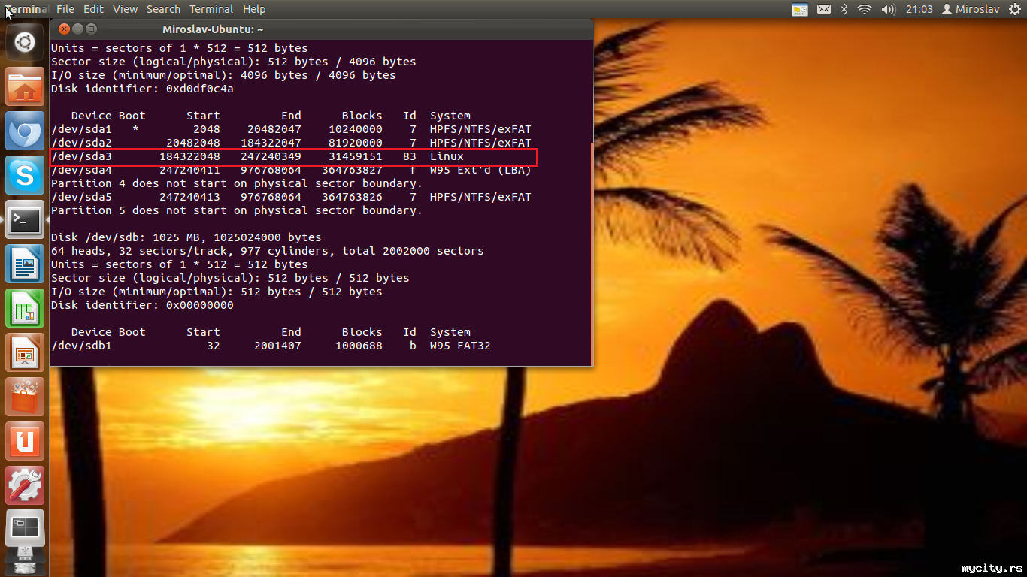1027x577 pixels.
Task: Click I/O size 512 bytes / 512 bytes line
Action: pos(217,292)
